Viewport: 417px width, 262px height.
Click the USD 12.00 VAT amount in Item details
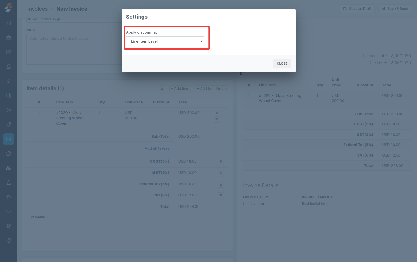[187, 195]
